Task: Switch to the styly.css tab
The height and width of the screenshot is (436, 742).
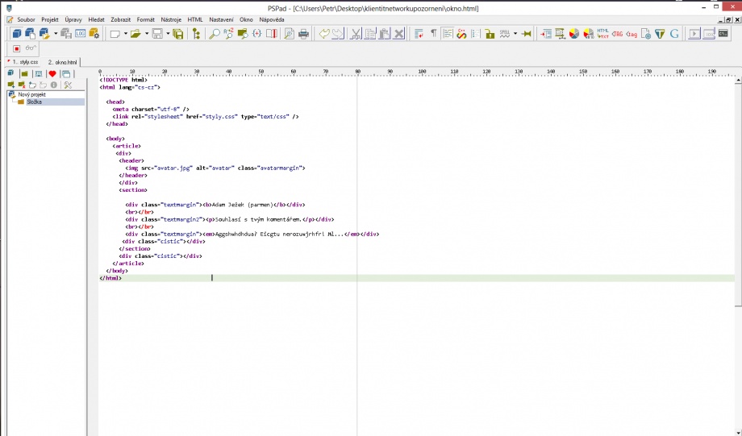Action: [x=24, y=61]
